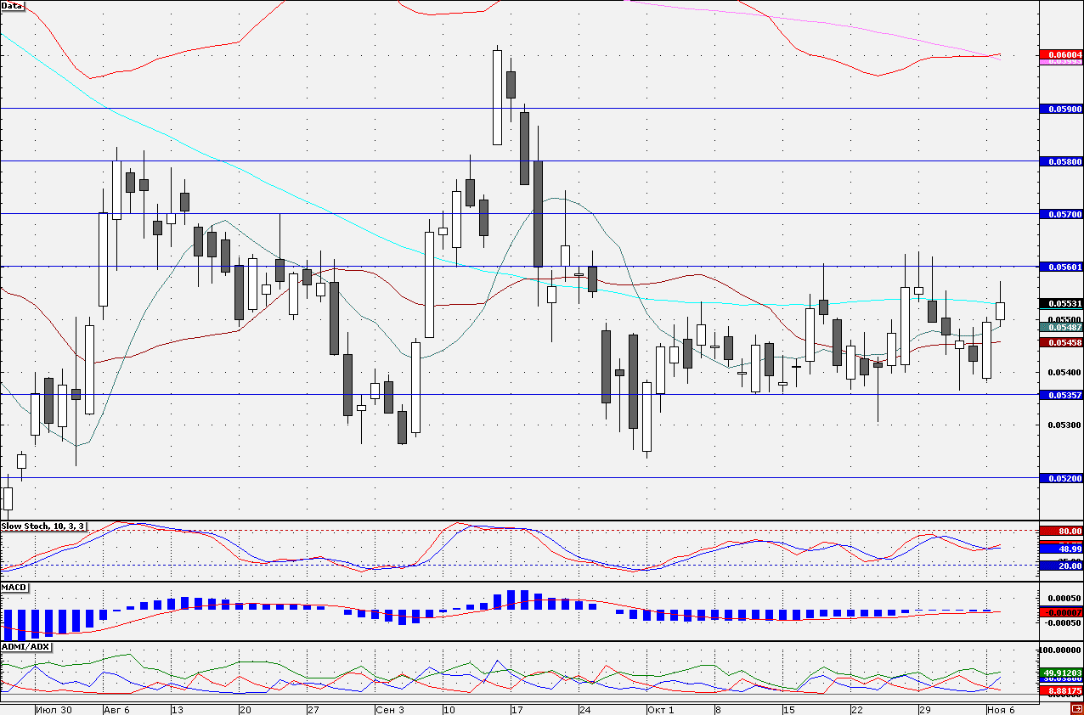This screenshot has width=1084, height=715.
Task: Click the Июл 30 date label
Action: point(54,709)
